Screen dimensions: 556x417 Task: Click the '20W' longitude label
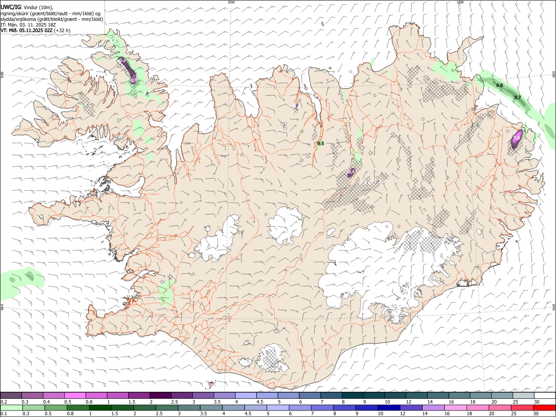(x=231, y=2)
